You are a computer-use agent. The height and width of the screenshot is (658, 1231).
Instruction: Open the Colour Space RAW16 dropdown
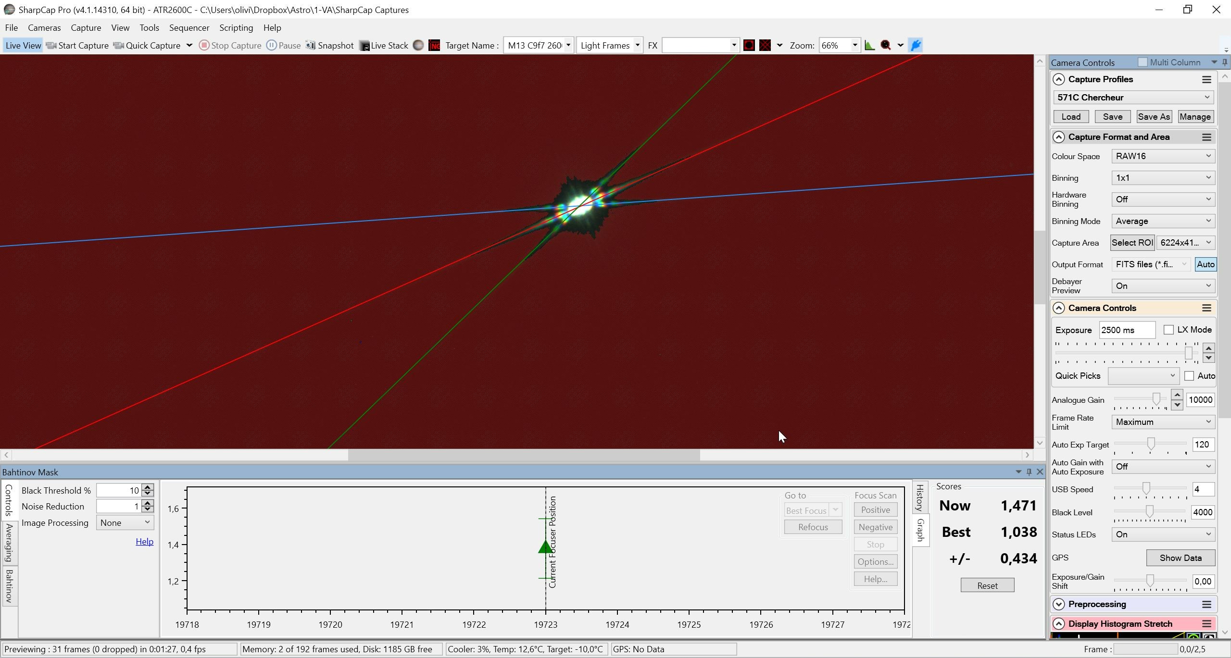1163,156
